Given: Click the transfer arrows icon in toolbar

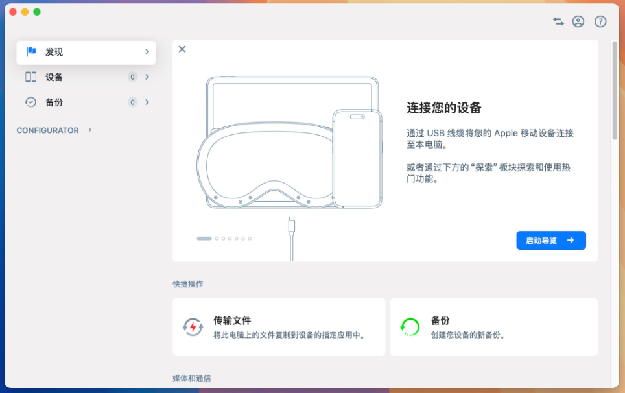Looking at the screenshot, I should tap(558, 21).
